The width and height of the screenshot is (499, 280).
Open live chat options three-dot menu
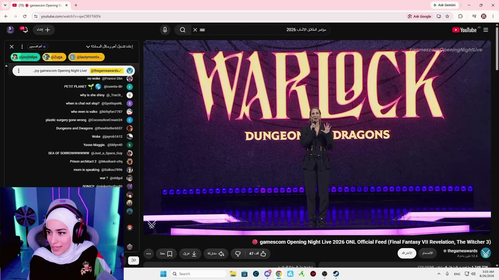click(22, 47)
